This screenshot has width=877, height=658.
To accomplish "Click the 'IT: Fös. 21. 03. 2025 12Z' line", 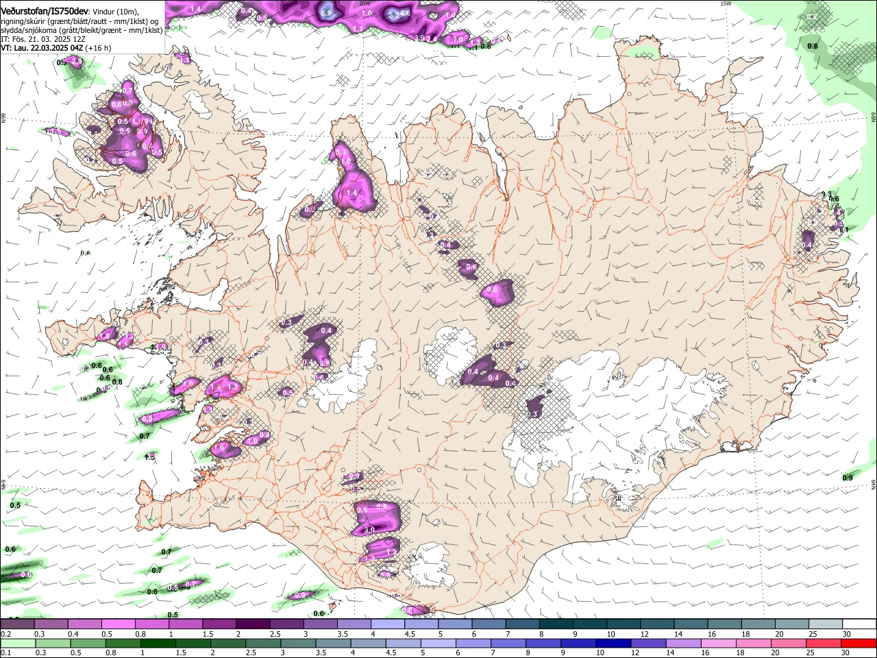I will 43,39.
